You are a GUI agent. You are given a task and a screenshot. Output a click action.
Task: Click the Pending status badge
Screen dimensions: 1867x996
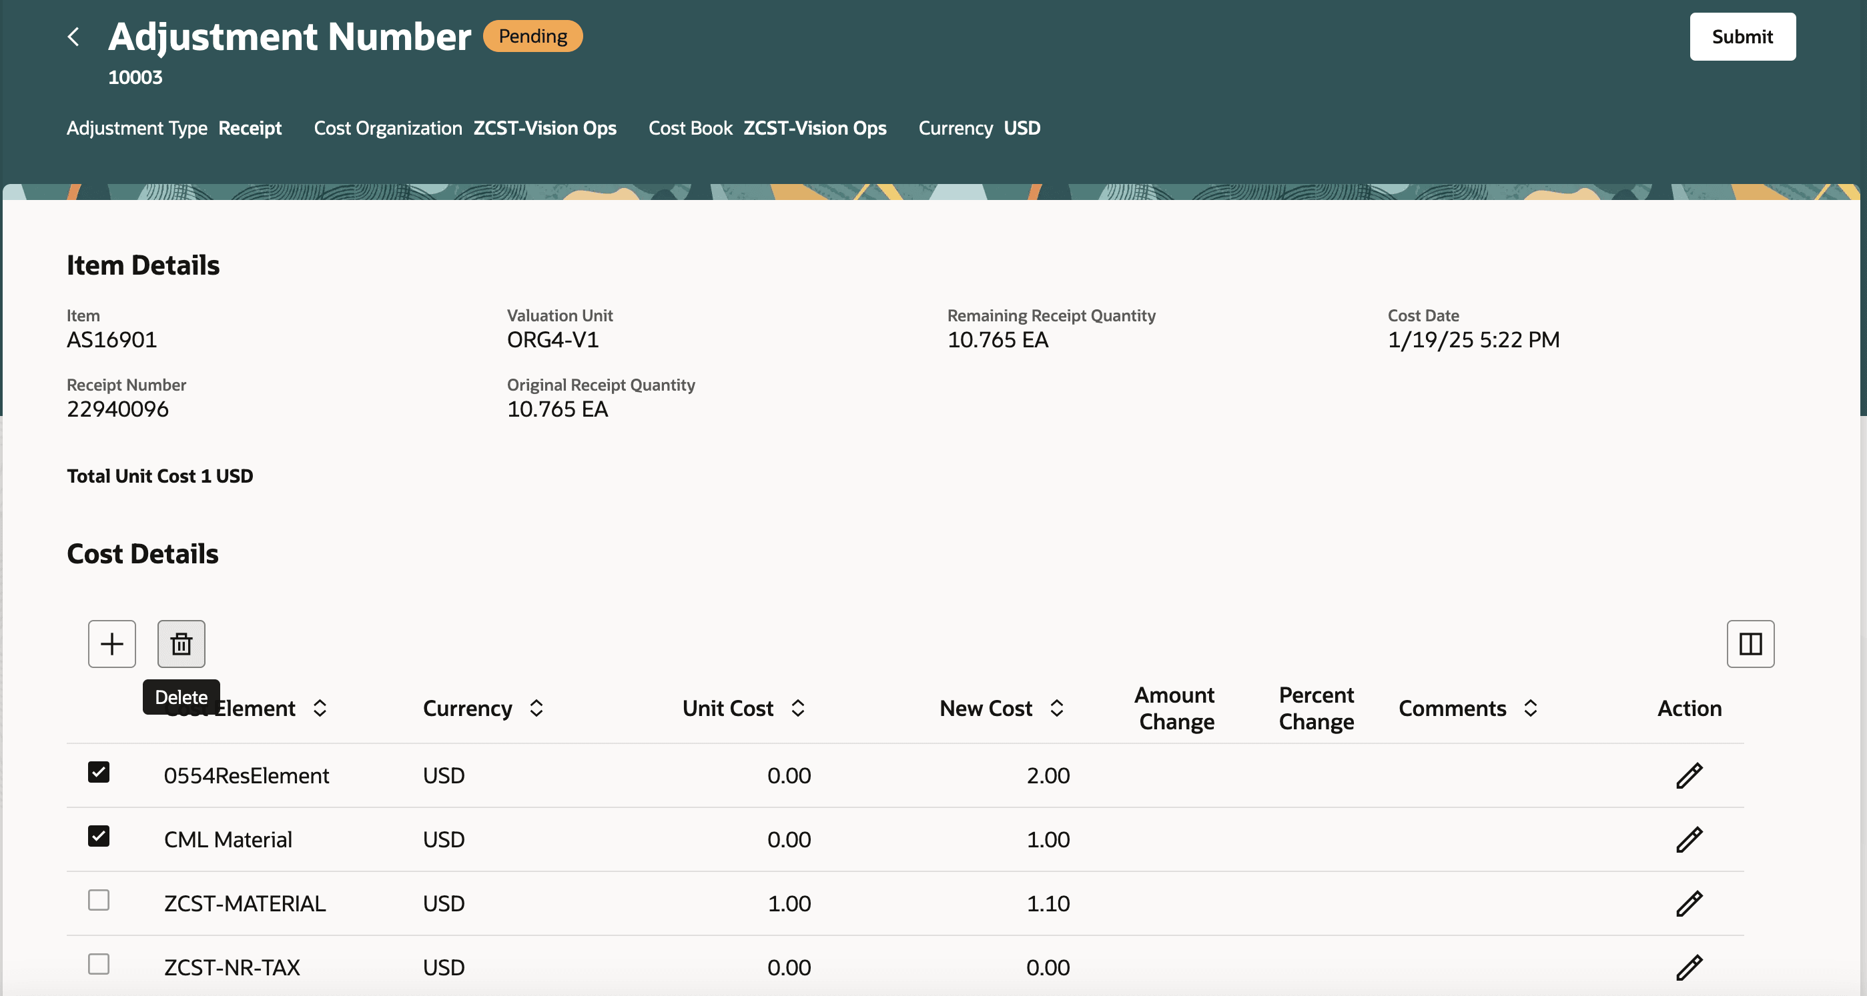532,35
